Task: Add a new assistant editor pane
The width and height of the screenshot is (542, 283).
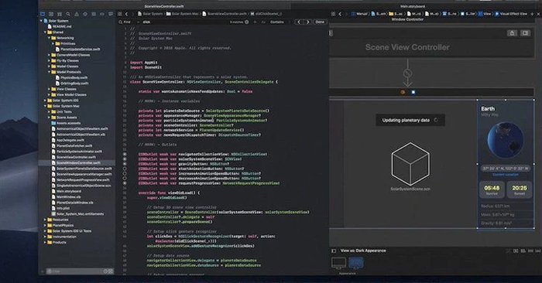Action: [x=533, y=14]
